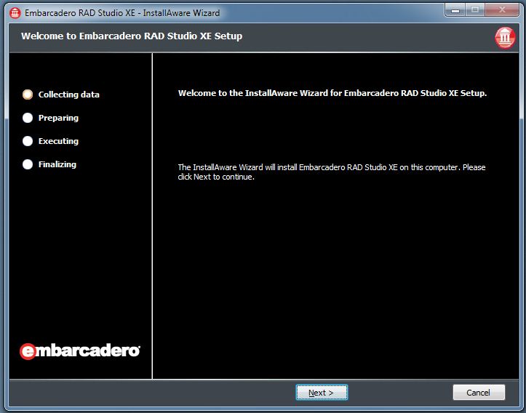
Task: Click the 'Collecting data' step label
Action: (69, 95)
